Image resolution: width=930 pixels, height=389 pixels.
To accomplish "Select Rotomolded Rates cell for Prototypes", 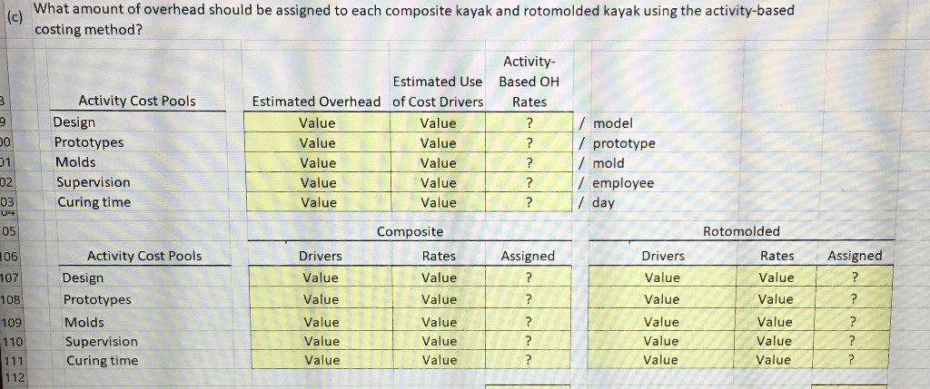I will [777, 299].
